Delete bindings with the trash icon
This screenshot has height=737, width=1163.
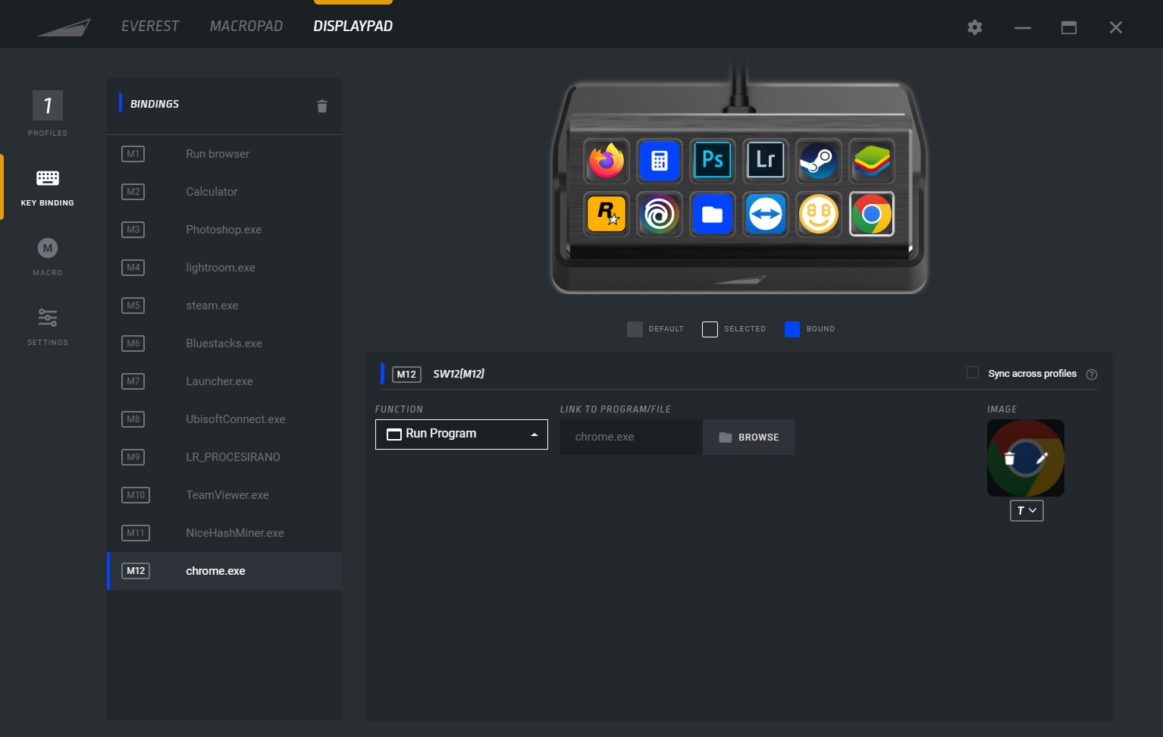click(322, 106)
